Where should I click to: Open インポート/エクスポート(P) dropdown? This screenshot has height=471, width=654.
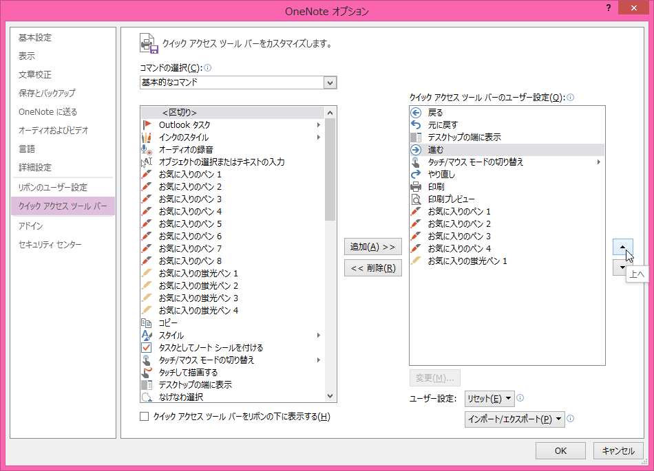point(515,419)
